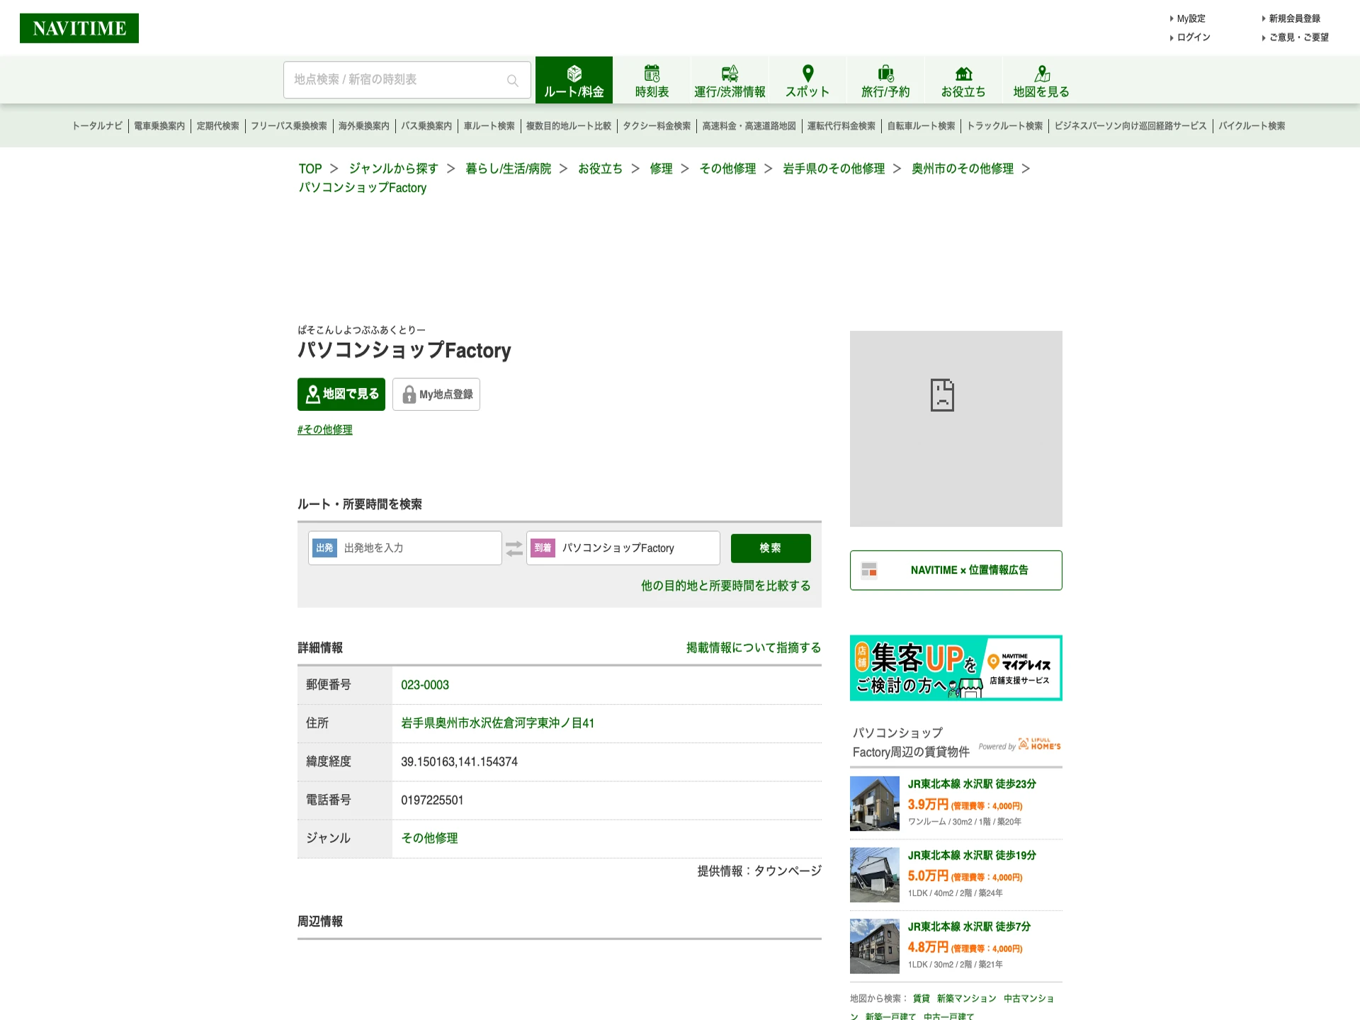Open the #その他修理 hashtag link

[x=324, y=430]
